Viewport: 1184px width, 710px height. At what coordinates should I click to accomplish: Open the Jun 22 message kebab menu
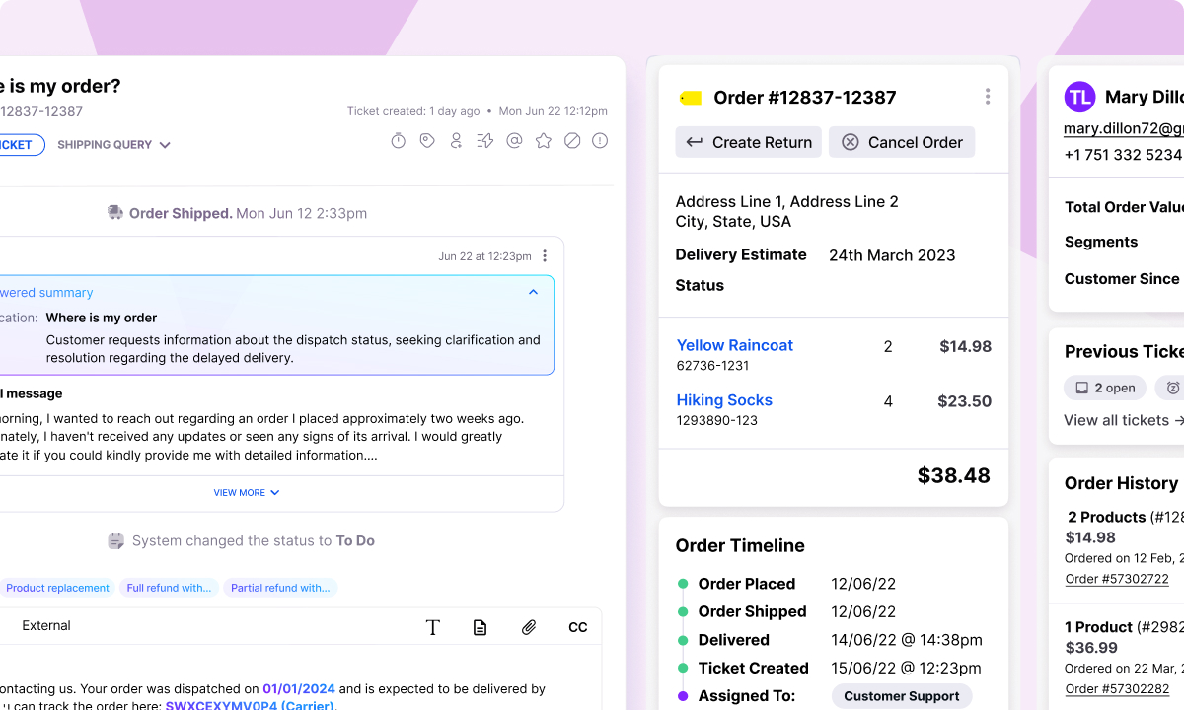click(544, 255)
